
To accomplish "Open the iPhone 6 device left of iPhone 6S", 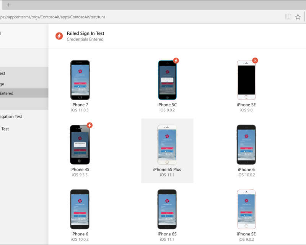I will (80, 210).
